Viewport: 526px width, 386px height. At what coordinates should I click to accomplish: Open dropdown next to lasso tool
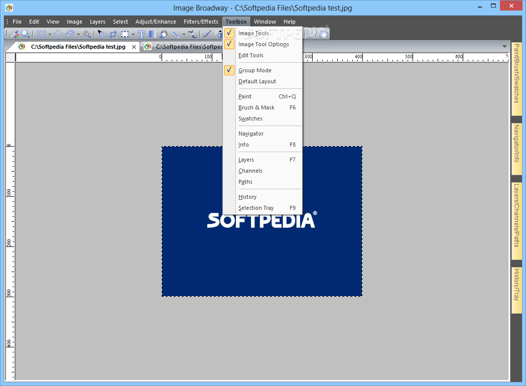[x=78, y=34]
